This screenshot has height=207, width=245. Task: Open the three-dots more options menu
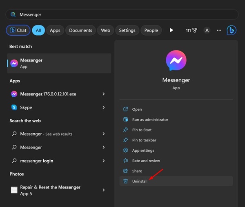(219, 30)
